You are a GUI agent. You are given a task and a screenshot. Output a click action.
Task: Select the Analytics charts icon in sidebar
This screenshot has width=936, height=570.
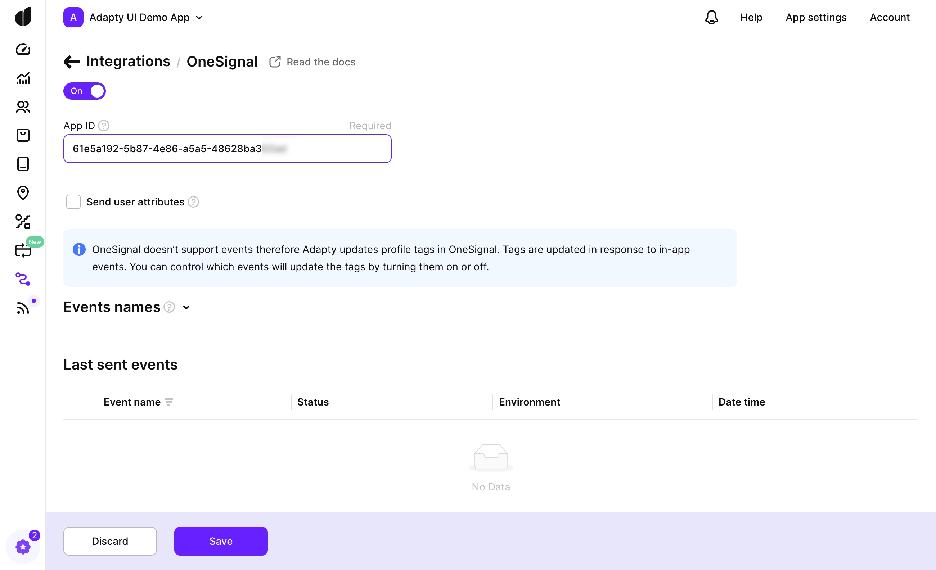coord(23,78)
